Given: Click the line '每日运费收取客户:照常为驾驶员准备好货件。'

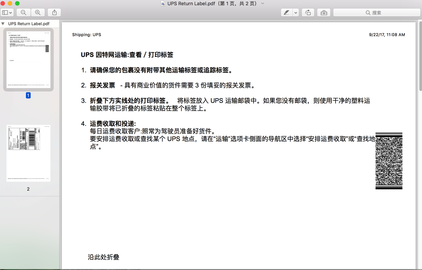Looking at the screenshot, I should [x=153, y=131].
